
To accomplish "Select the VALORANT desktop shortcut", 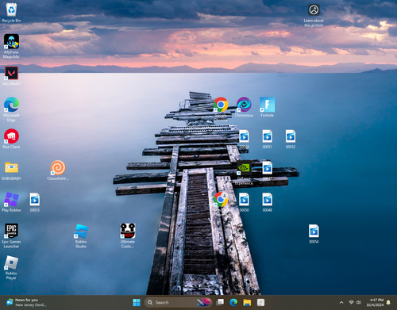I will click(x=11, y=76).
